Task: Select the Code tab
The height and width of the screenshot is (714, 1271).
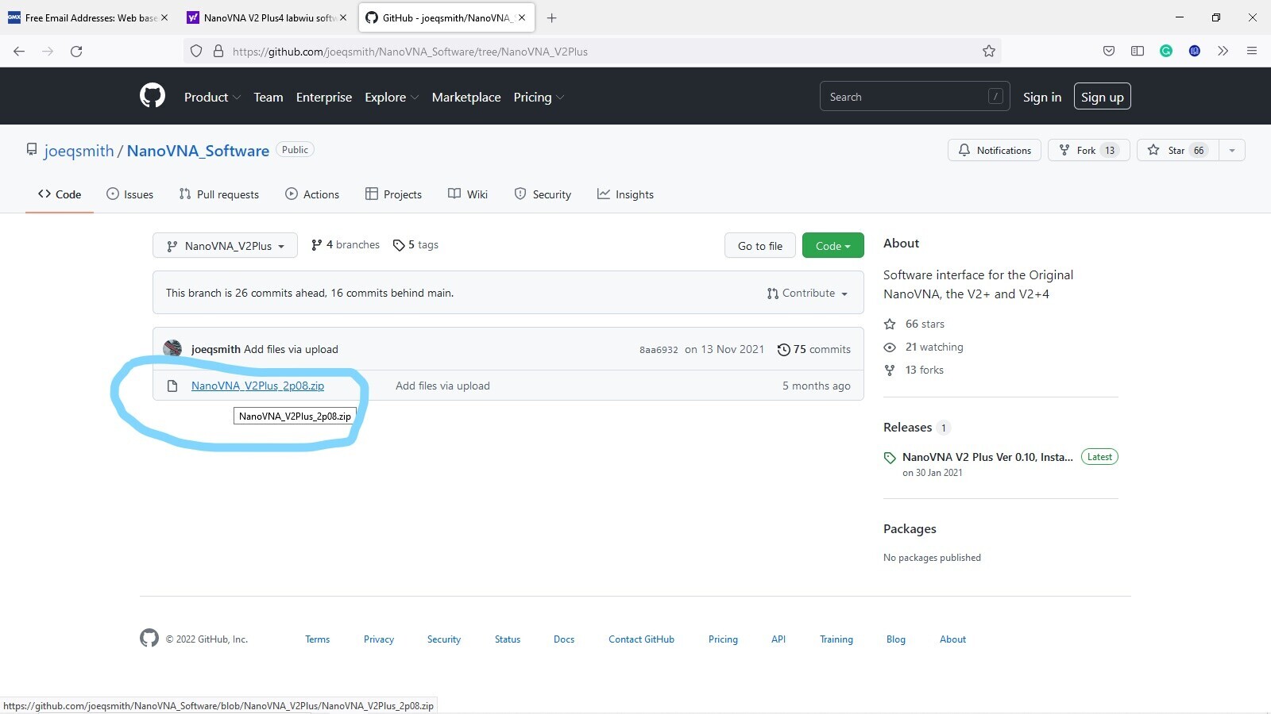Action: pyautogui.click(x=60, y=194)
